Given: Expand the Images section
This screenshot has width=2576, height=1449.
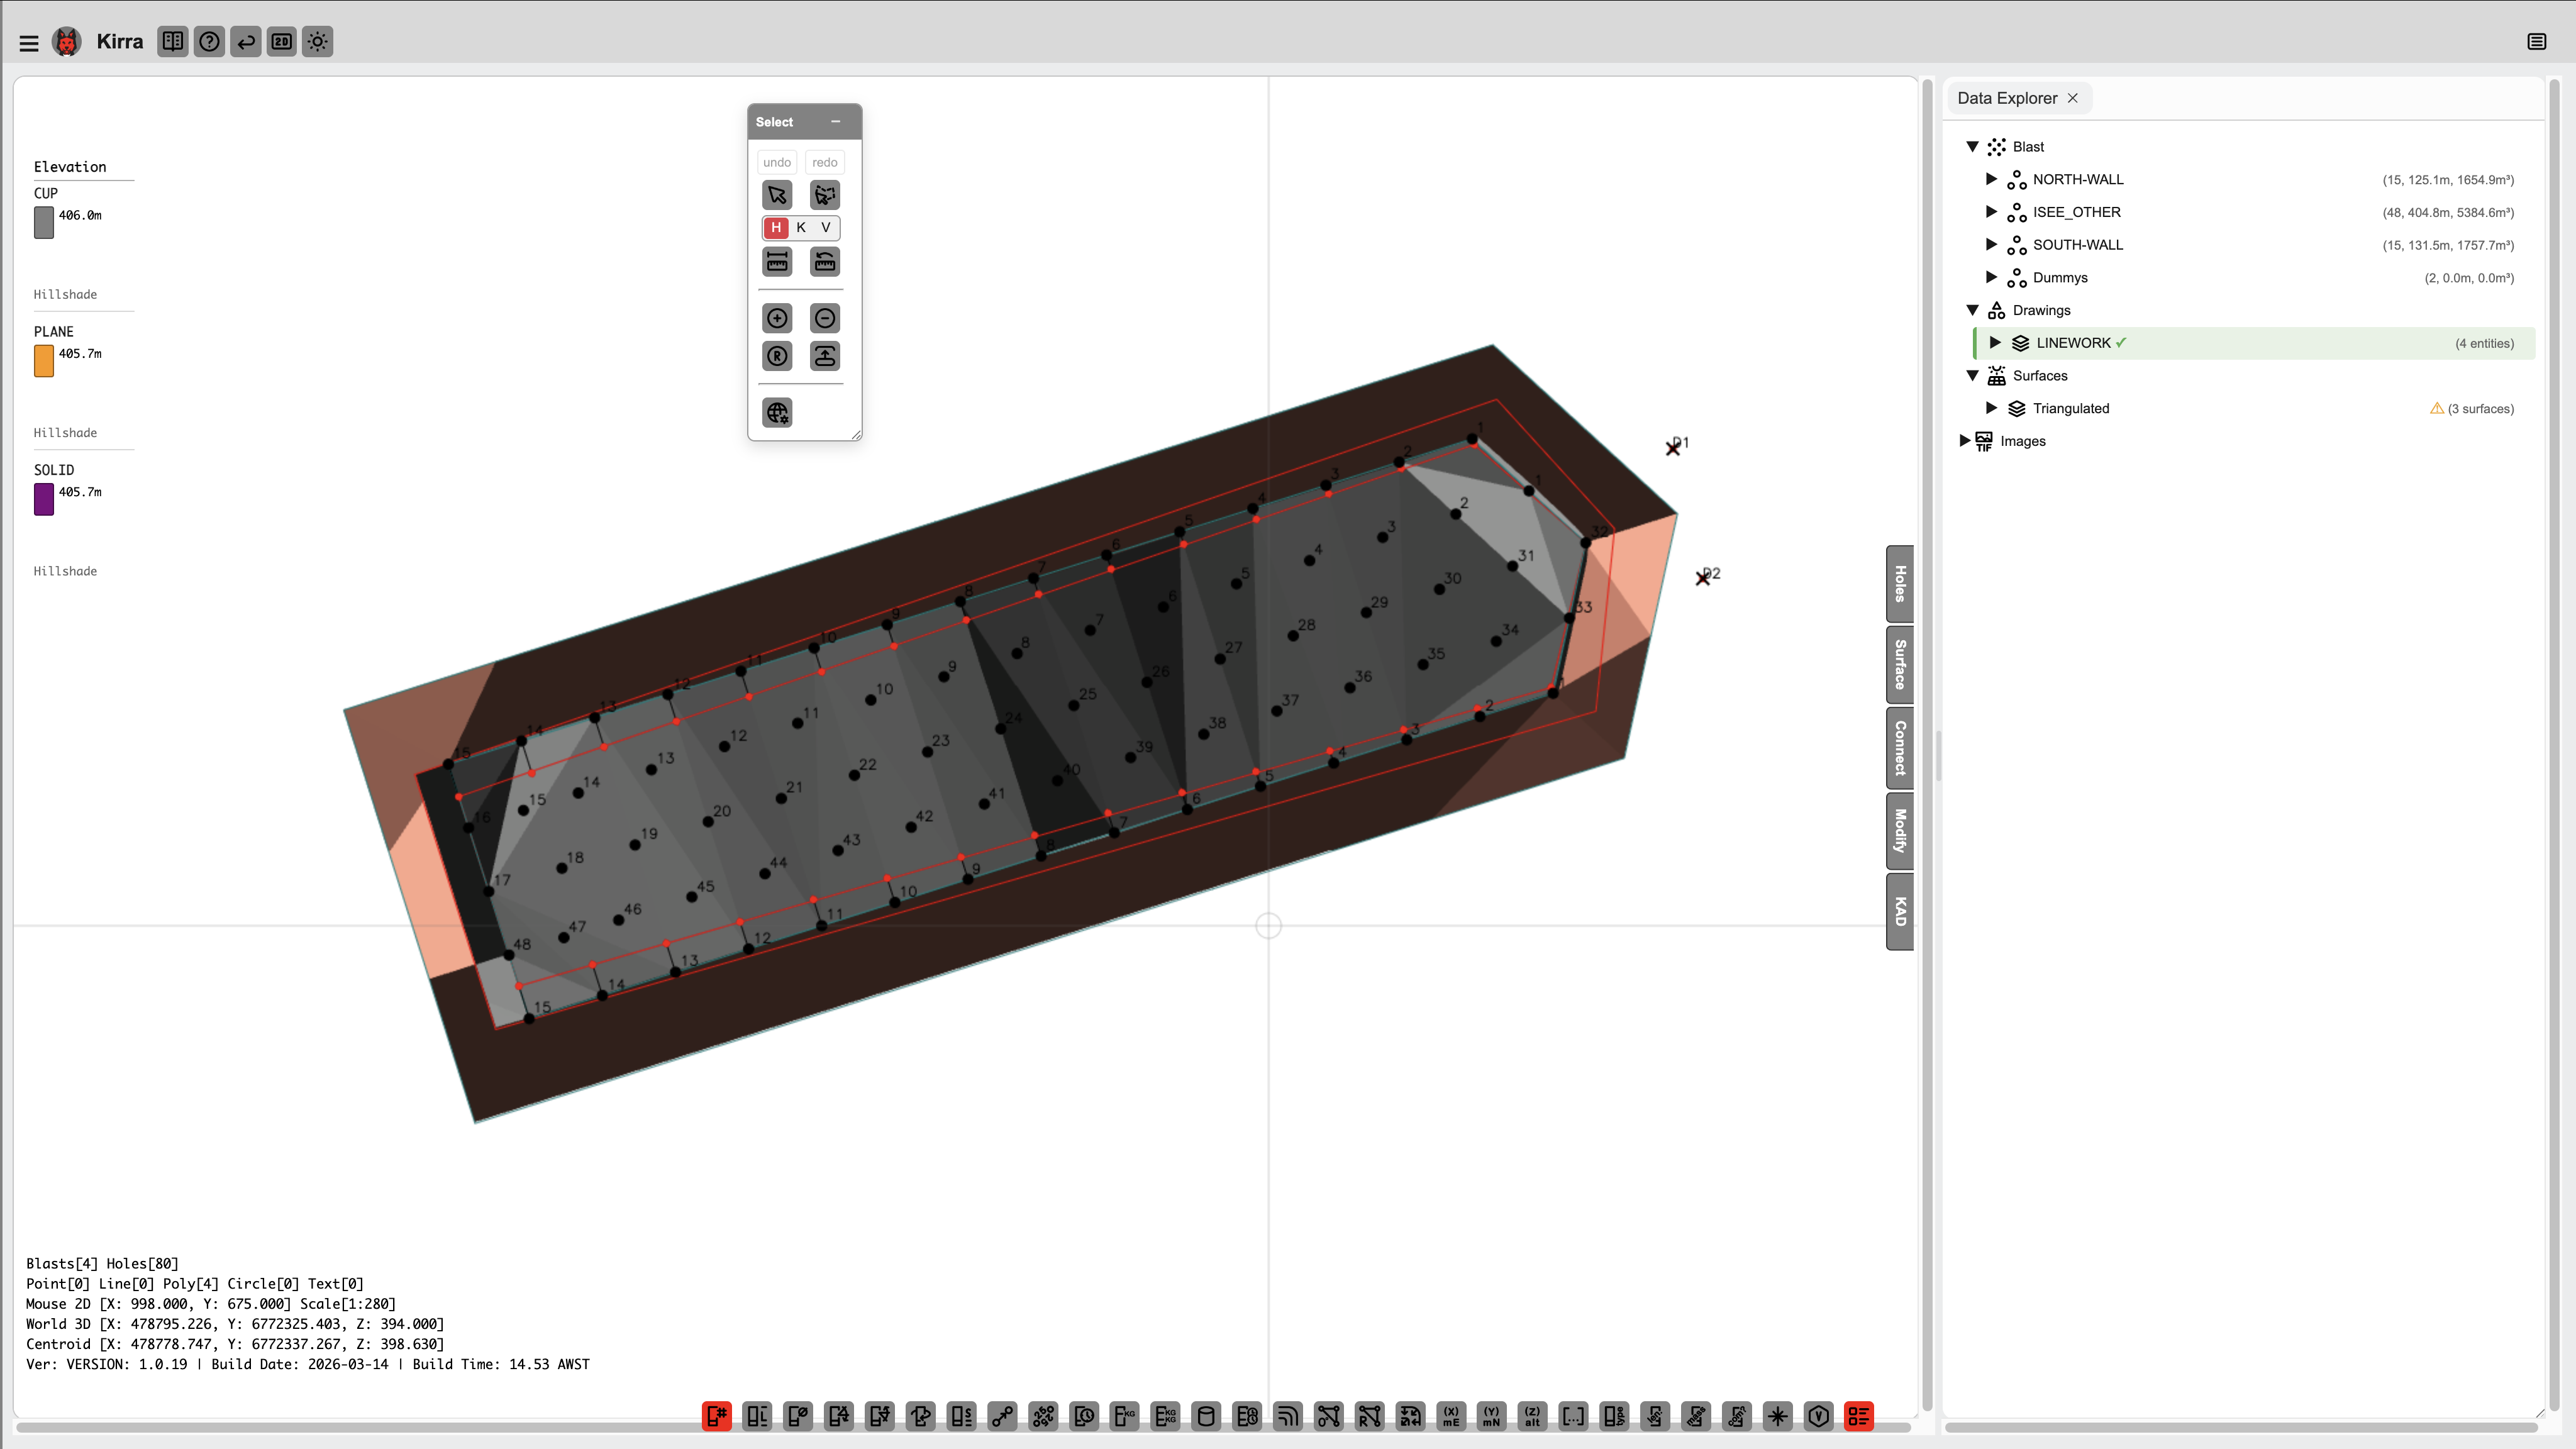Looking at the screenshot, I should 1966,440.
